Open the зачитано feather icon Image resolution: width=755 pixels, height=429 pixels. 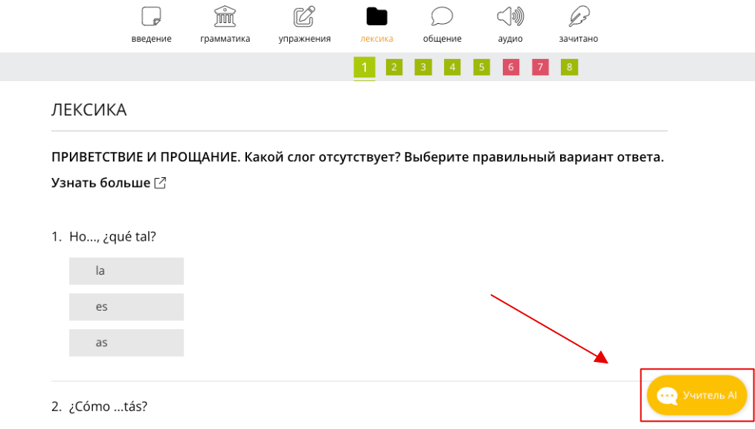[x=578, y=16]
